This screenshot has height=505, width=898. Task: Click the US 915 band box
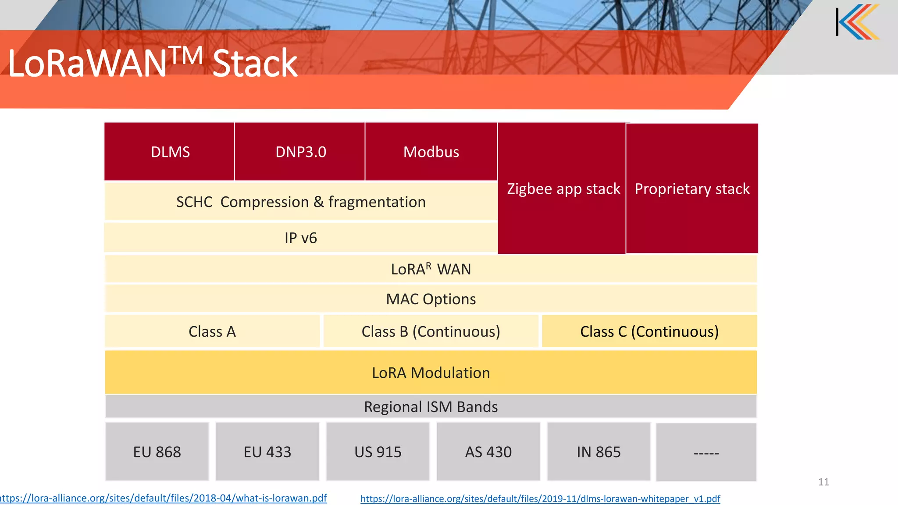378,452
